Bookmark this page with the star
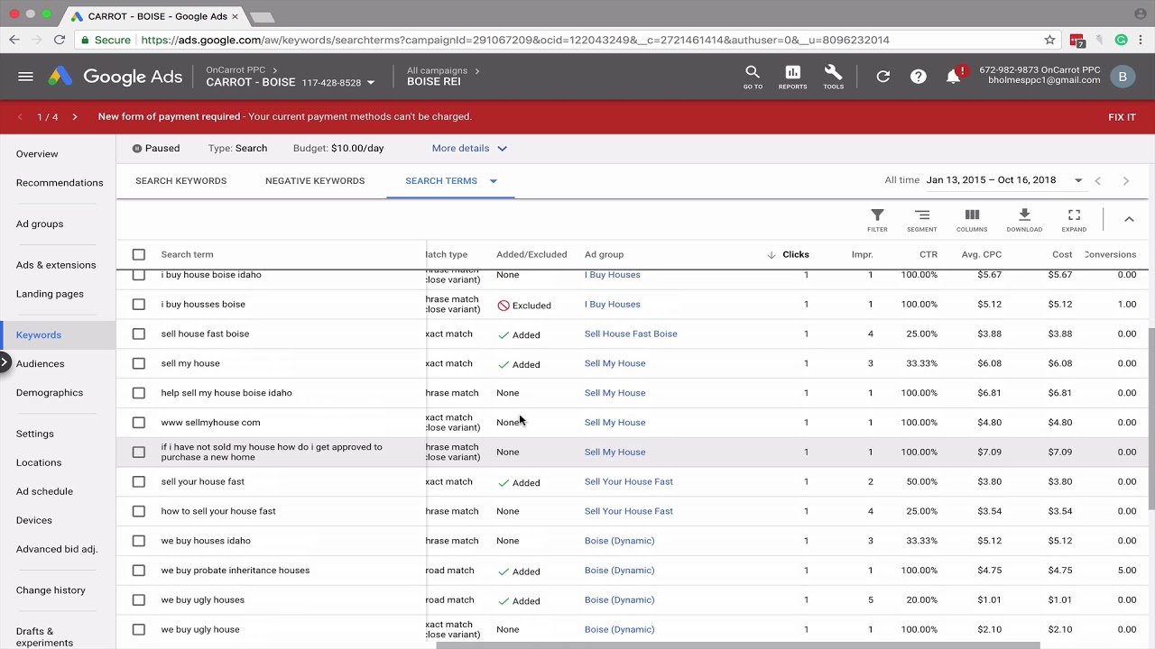This screenshot has width=1155, height=649. 1049,40
